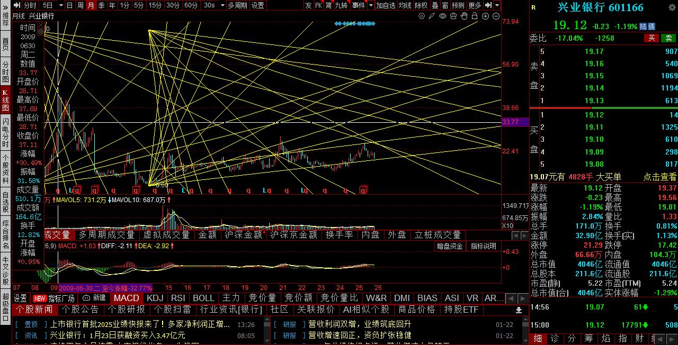
Task: Click the 陆 badge next to price
Action: click(643, 26)
